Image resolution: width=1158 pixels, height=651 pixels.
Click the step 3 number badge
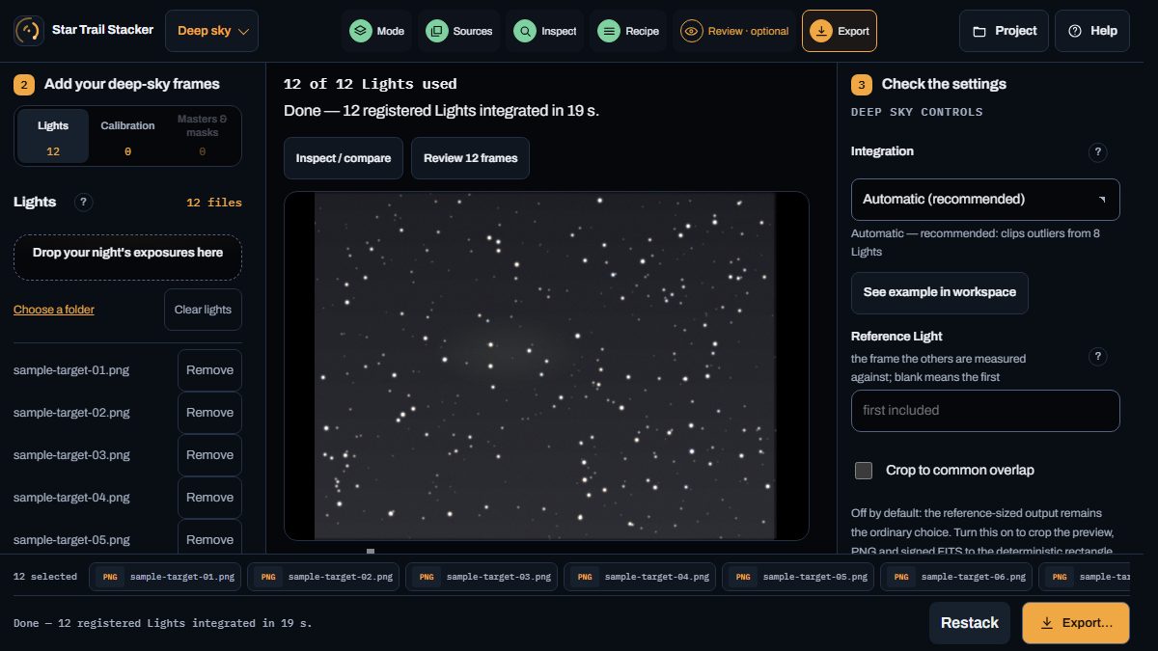pyautogui.click(x=862, y=84)
